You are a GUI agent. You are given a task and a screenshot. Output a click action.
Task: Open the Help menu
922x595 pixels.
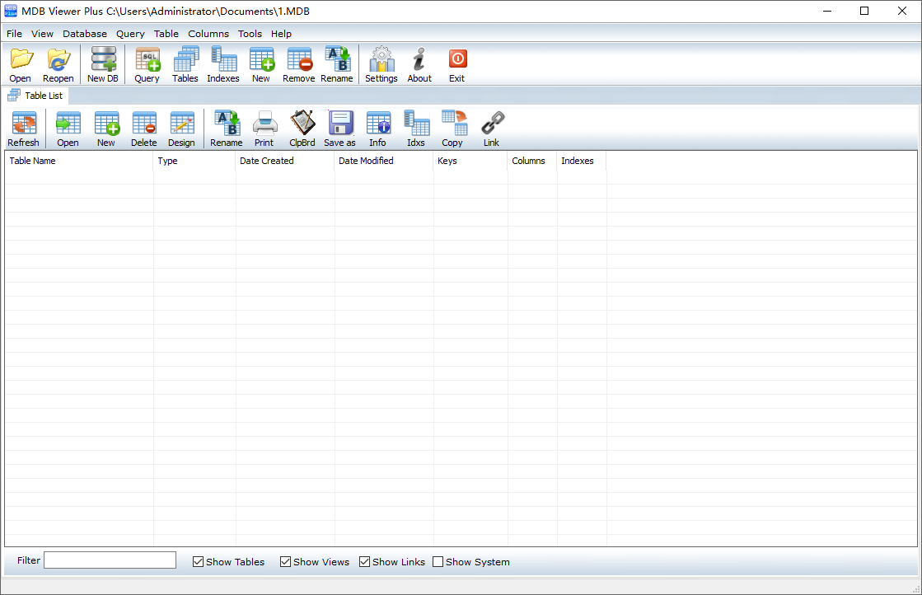[281, 34]
